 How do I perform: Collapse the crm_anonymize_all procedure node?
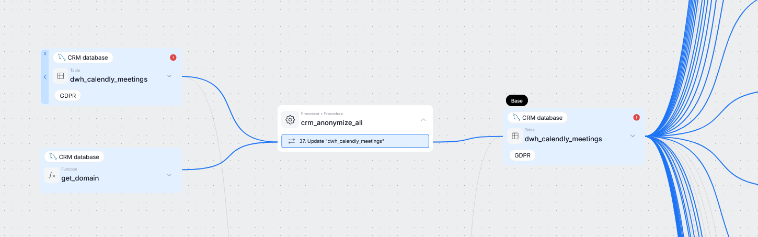pyautogui.click(x=423, y=120)
